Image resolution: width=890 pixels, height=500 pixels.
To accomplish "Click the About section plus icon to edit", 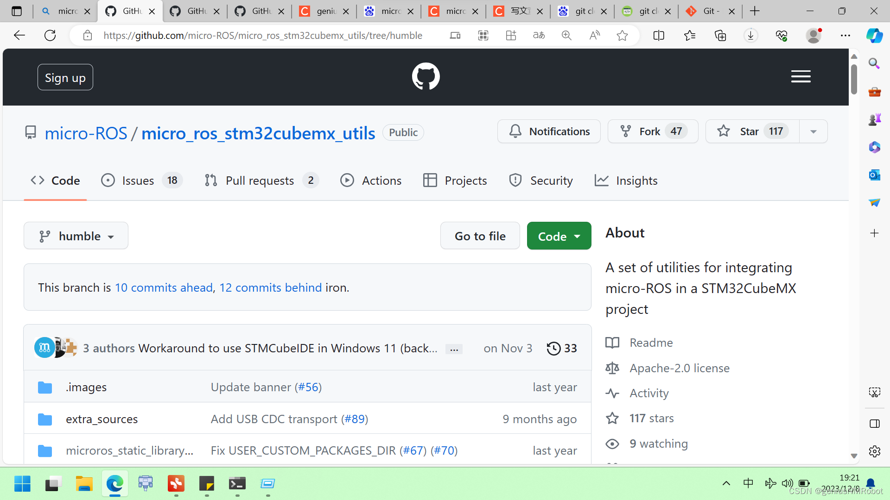I will [875, 233].
